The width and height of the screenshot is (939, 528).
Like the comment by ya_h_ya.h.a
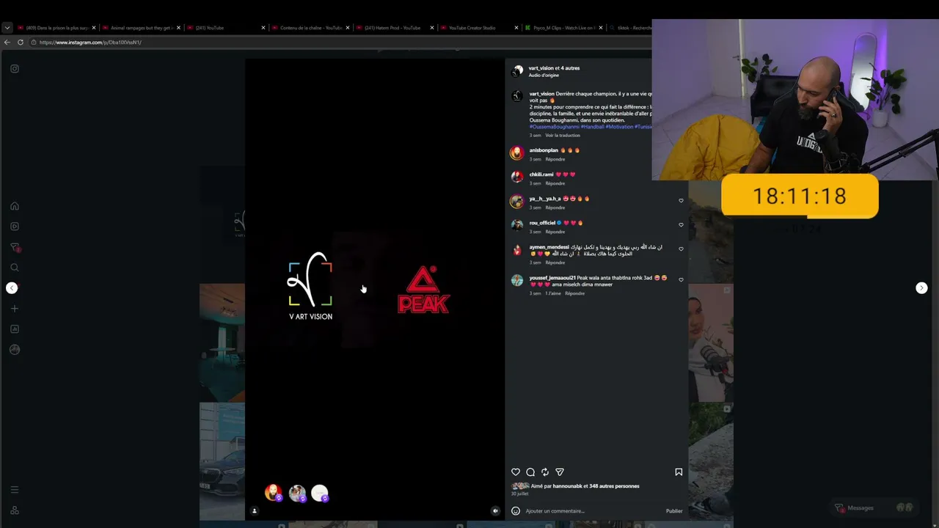tap(681, 201)
